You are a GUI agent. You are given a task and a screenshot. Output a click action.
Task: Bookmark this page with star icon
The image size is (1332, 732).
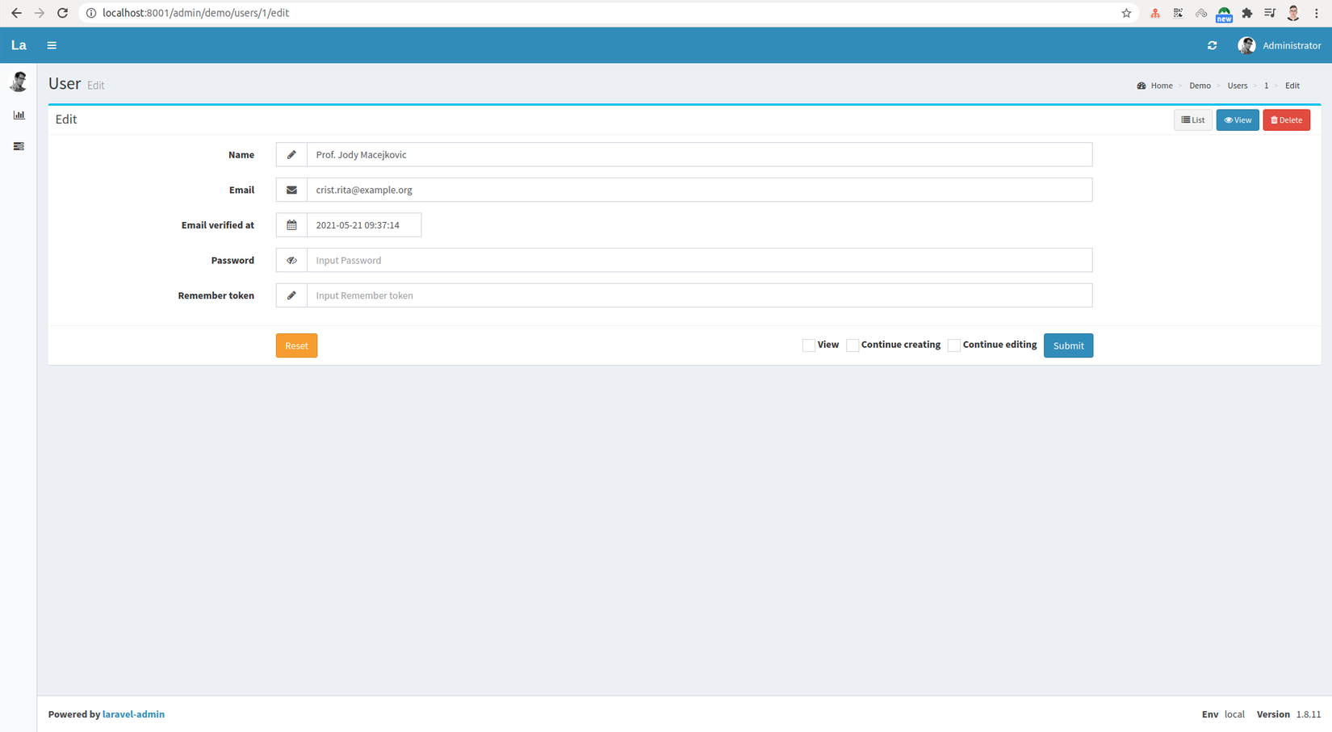click(1126, 13)
